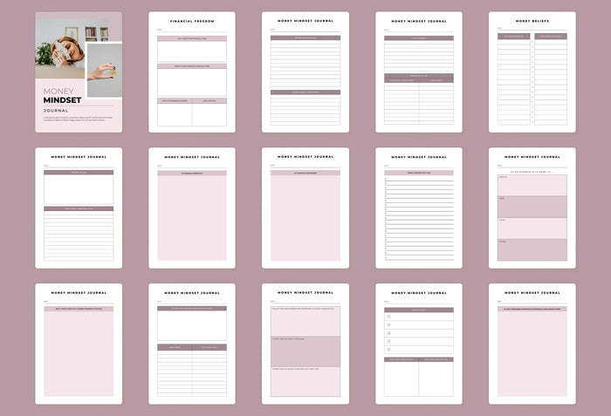This screenshot has width=611, height=416.
Task: Click the bold "MINDSET" word on the cover
Action: pyautogui.click(x=62, y=100)
